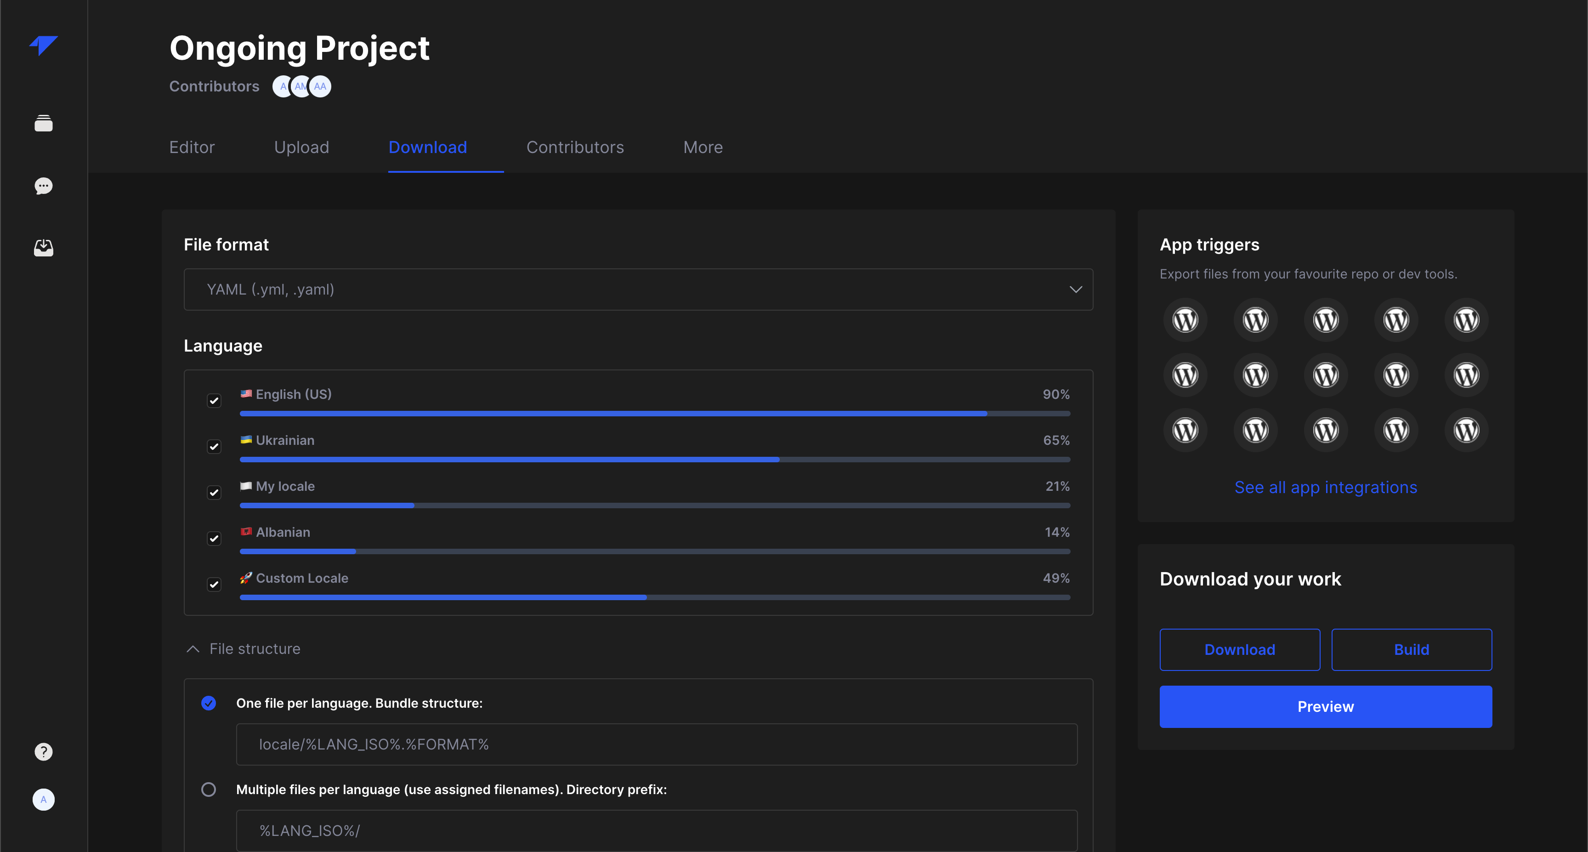Click first WordPress icon in bottom row
The image size is (1588, 852).
pos(1185,430)
